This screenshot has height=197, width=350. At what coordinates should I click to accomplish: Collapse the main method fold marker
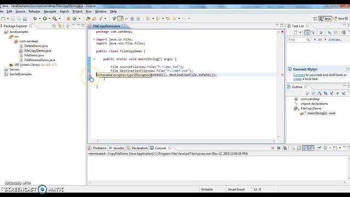(94, 59)
